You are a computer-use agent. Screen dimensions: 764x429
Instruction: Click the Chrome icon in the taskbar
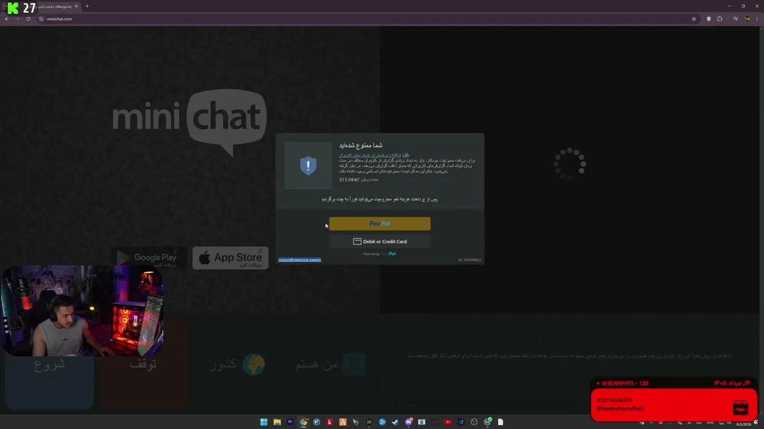(x=303, y=422)
